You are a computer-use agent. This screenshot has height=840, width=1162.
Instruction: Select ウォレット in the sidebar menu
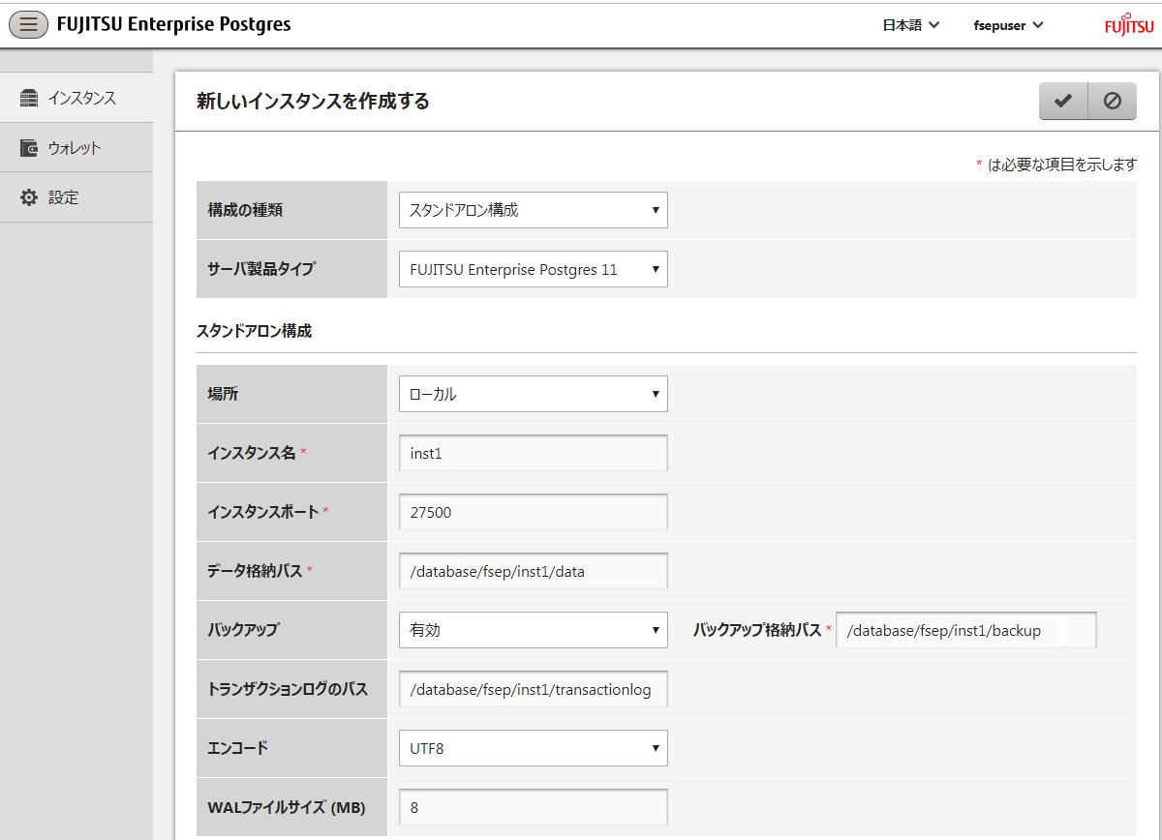pos(76,148)
